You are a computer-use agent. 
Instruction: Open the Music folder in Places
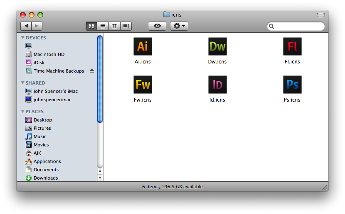(36, 136)
